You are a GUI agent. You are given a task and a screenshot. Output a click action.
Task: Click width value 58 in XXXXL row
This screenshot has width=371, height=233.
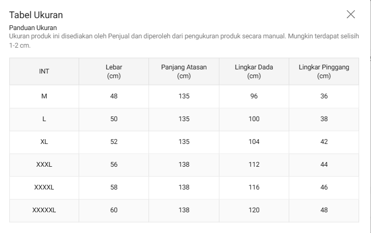[114, 187]
